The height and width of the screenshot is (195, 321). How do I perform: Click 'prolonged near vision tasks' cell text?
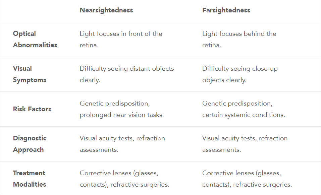pos(122,115)
